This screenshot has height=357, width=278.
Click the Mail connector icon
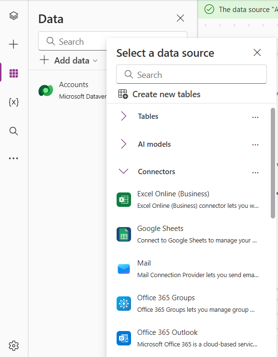click(x=124, y=269)
